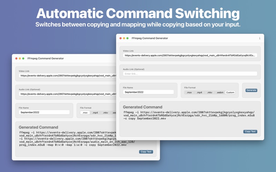
Task: Click 'Audio Link (Optional)' label in front window
Action: (x=134, y=69)
